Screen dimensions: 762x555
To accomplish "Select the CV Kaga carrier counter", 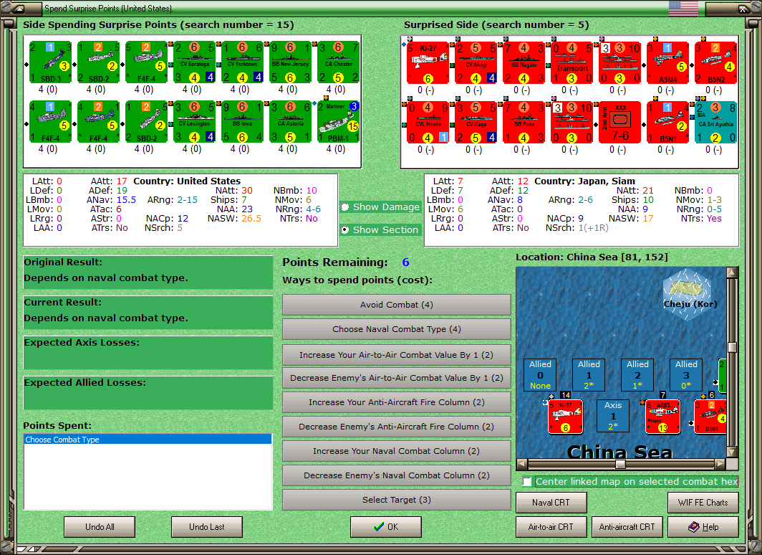I will [x=476, y=122].
